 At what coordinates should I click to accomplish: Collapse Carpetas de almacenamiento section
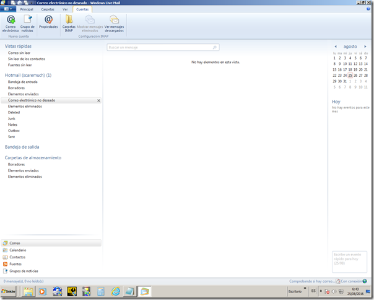coord(33,157)
